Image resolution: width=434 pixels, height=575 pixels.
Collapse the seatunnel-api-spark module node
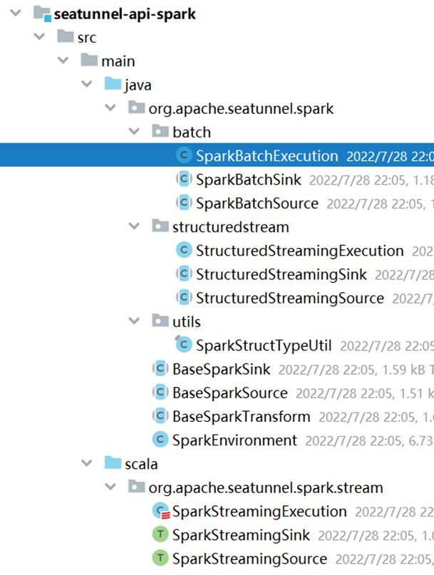[x=16, y=14]
